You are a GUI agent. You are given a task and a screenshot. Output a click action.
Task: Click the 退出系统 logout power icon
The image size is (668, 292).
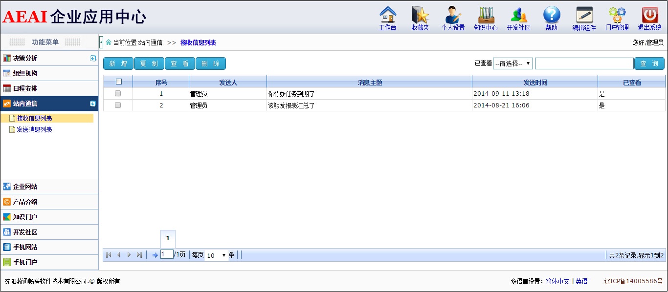click(649, 16)
